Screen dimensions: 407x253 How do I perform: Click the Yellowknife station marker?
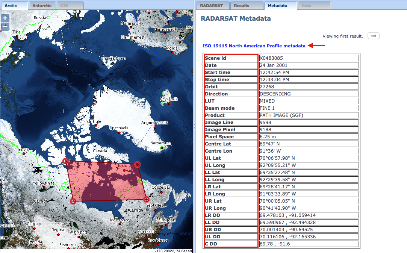tap(44, 187)
